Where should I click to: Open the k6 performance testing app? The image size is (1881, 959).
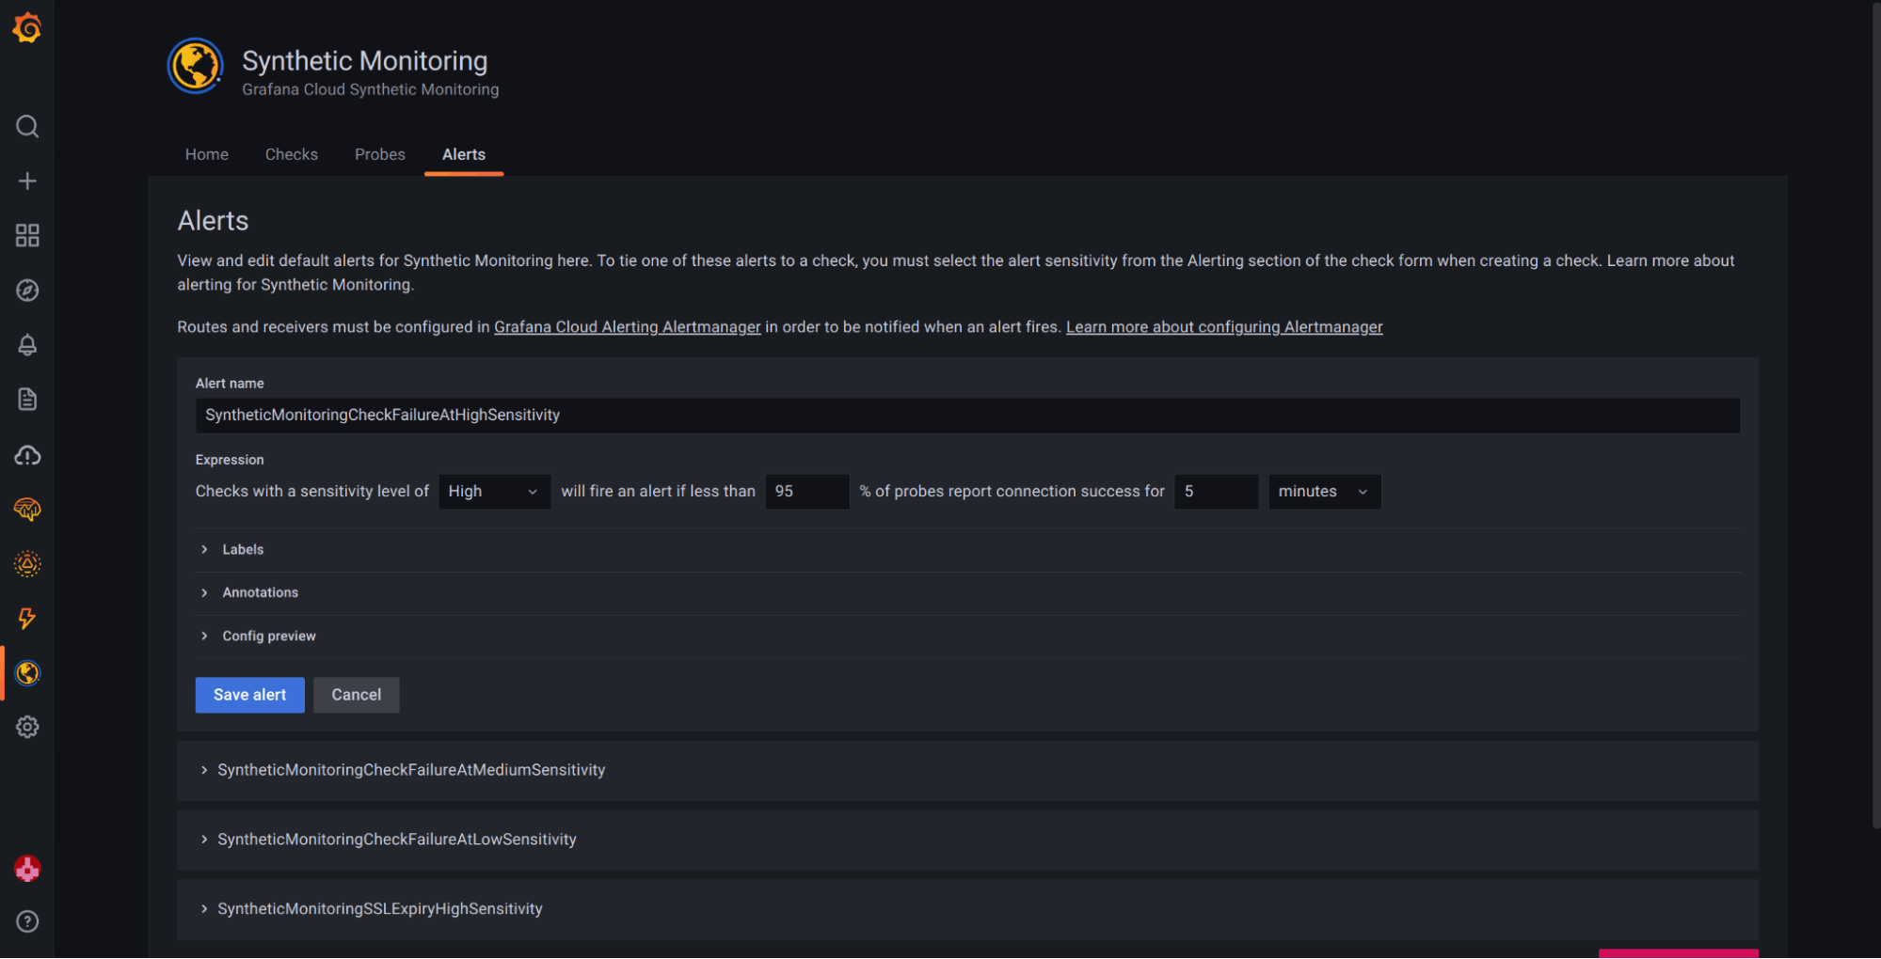pos(27,618)
